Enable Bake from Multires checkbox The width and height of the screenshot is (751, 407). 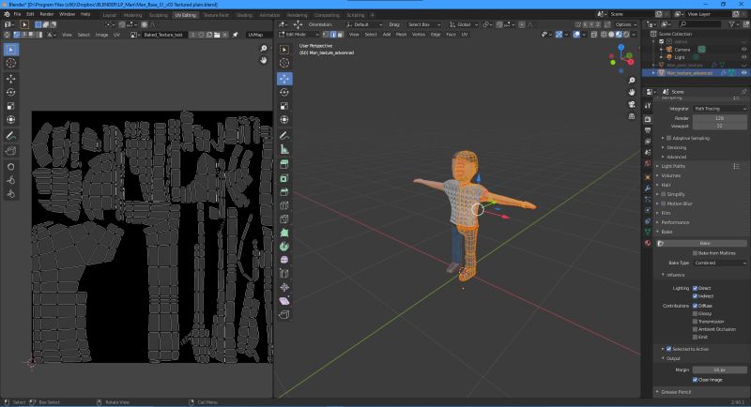point(695,253)
